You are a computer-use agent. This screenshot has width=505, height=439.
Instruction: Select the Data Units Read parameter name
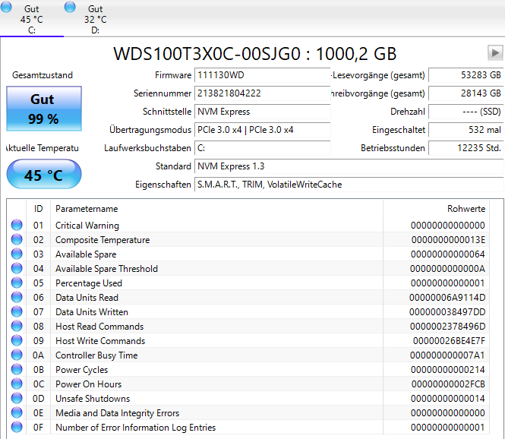(x=87, y=298)
